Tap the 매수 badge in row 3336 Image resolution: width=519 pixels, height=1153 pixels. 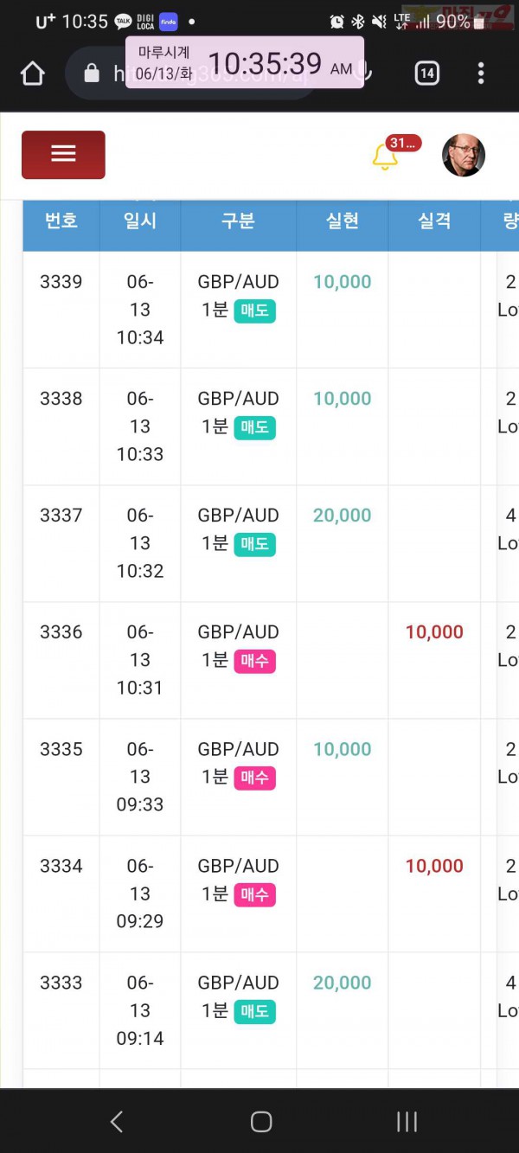click(254, 661)
